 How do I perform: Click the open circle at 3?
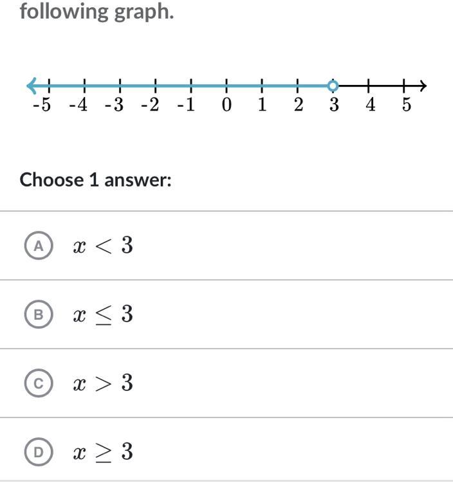click(x=332, y=86)
